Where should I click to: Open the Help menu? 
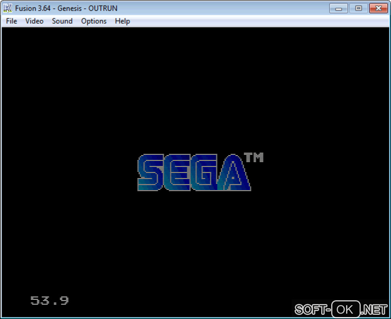coord(122,21)
